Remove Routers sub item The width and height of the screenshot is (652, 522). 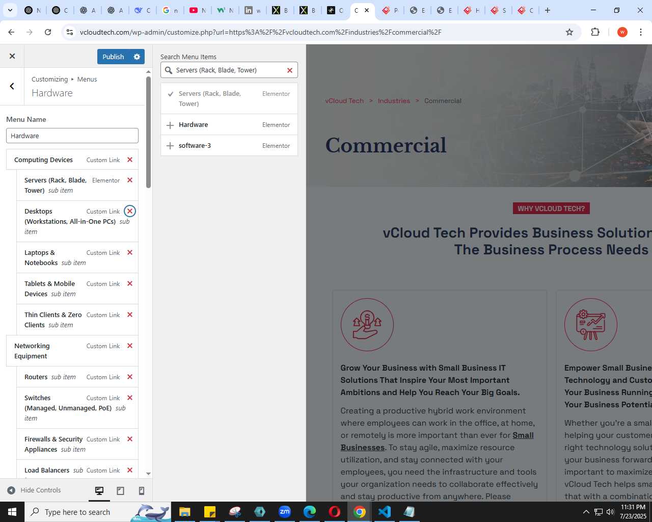[130, 377]
